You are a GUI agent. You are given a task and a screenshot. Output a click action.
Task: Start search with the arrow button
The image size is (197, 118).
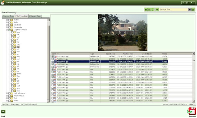(x=190, y=10)
